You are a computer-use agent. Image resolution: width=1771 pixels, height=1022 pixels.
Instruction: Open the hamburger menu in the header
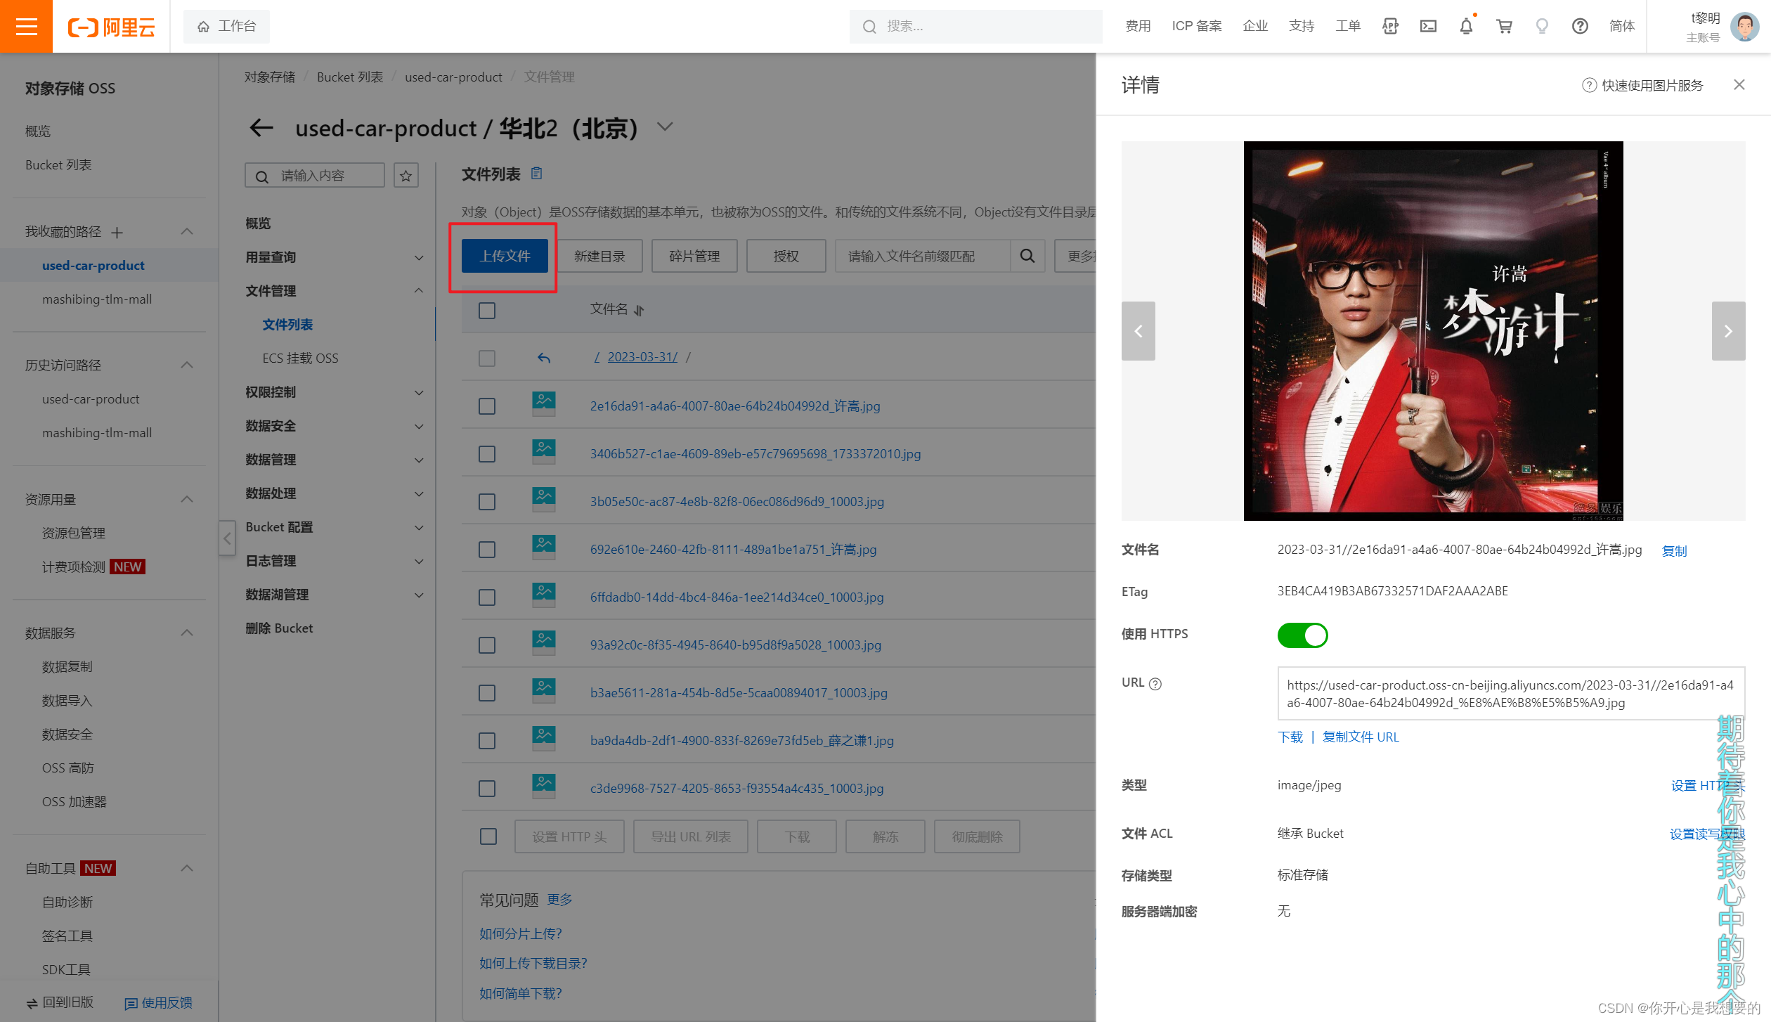pyautogui.click(x=26, y=27)
